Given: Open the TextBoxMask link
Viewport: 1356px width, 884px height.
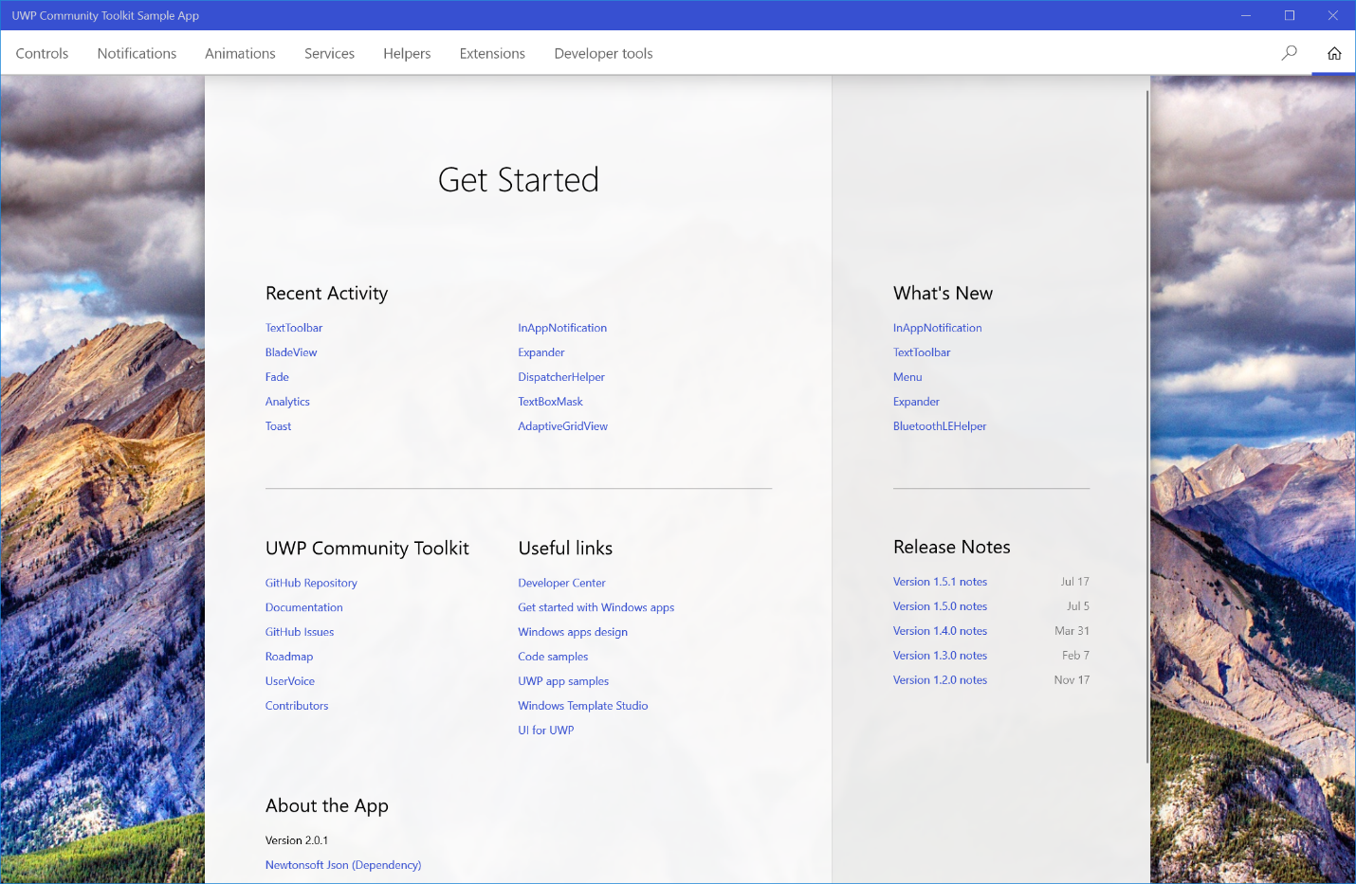Looking at the screenshot, I should (x=550, y=402).
